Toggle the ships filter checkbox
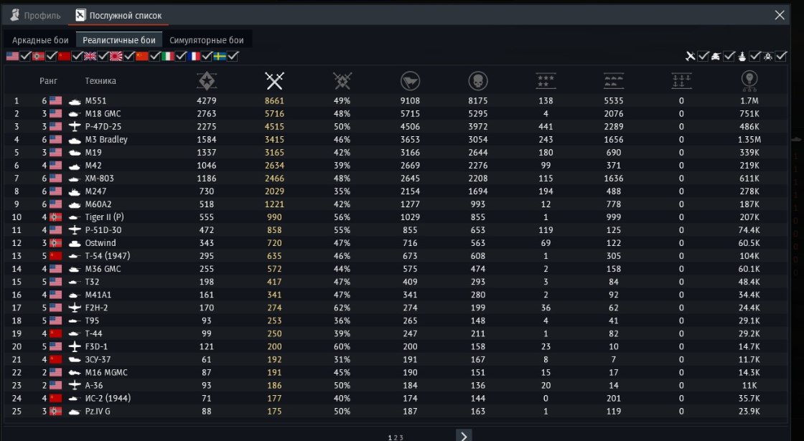Image resolution: width=804 pixels, height=441 pixels. pyautogui.click(x=754, y=57)
